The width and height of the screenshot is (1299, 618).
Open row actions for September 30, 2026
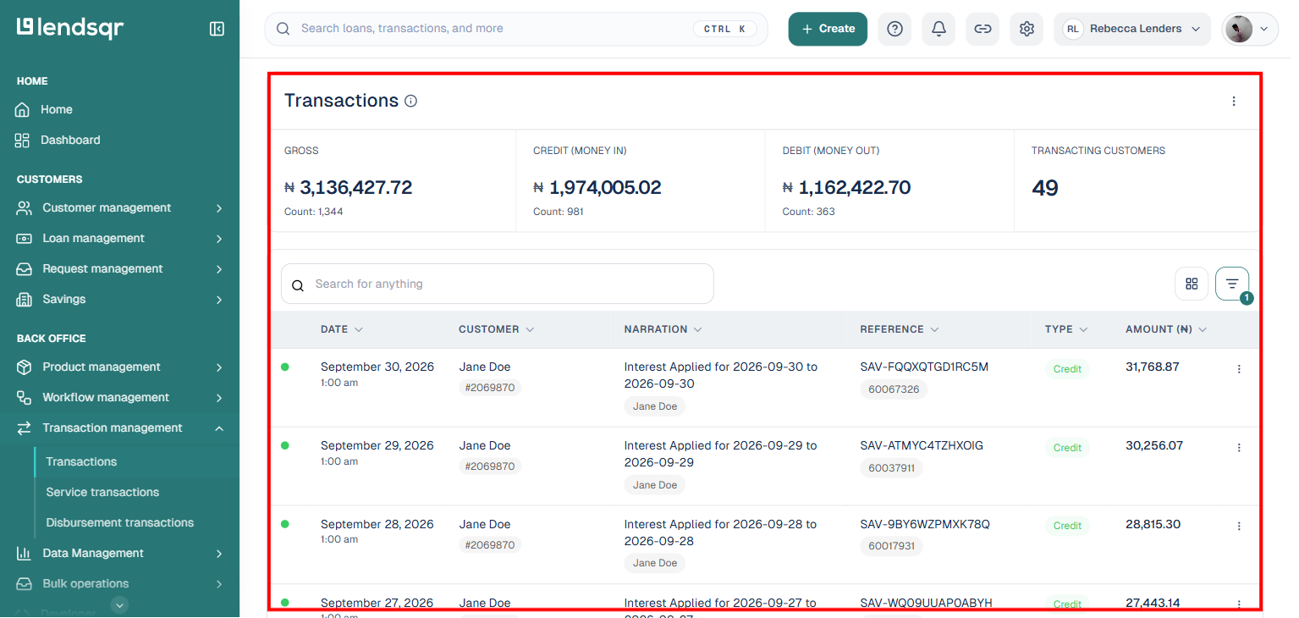(1239, 369)
